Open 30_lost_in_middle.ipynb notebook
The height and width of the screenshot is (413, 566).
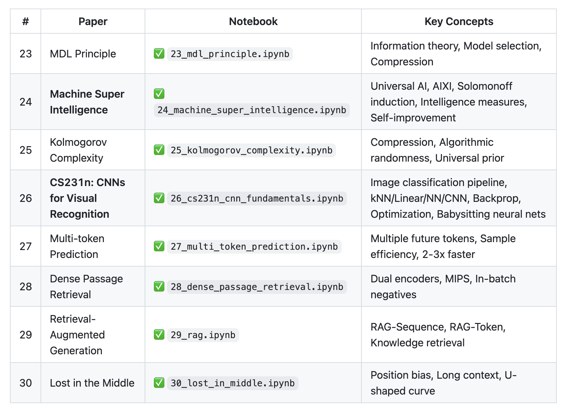233,383
